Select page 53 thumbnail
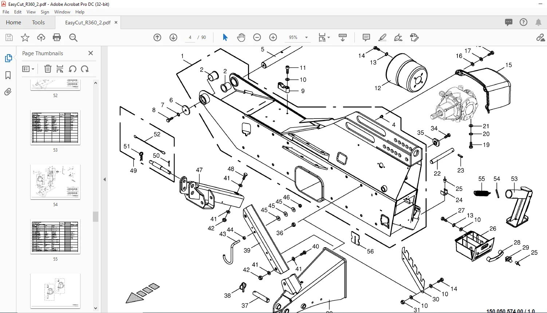 [x=55, y=127]
